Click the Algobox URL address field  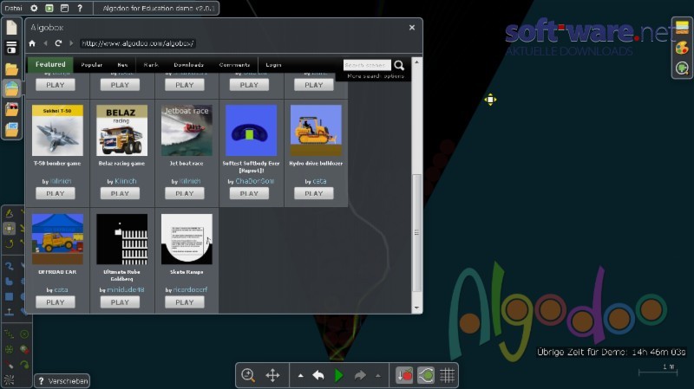pyautogui.click(x=138, y=43)
